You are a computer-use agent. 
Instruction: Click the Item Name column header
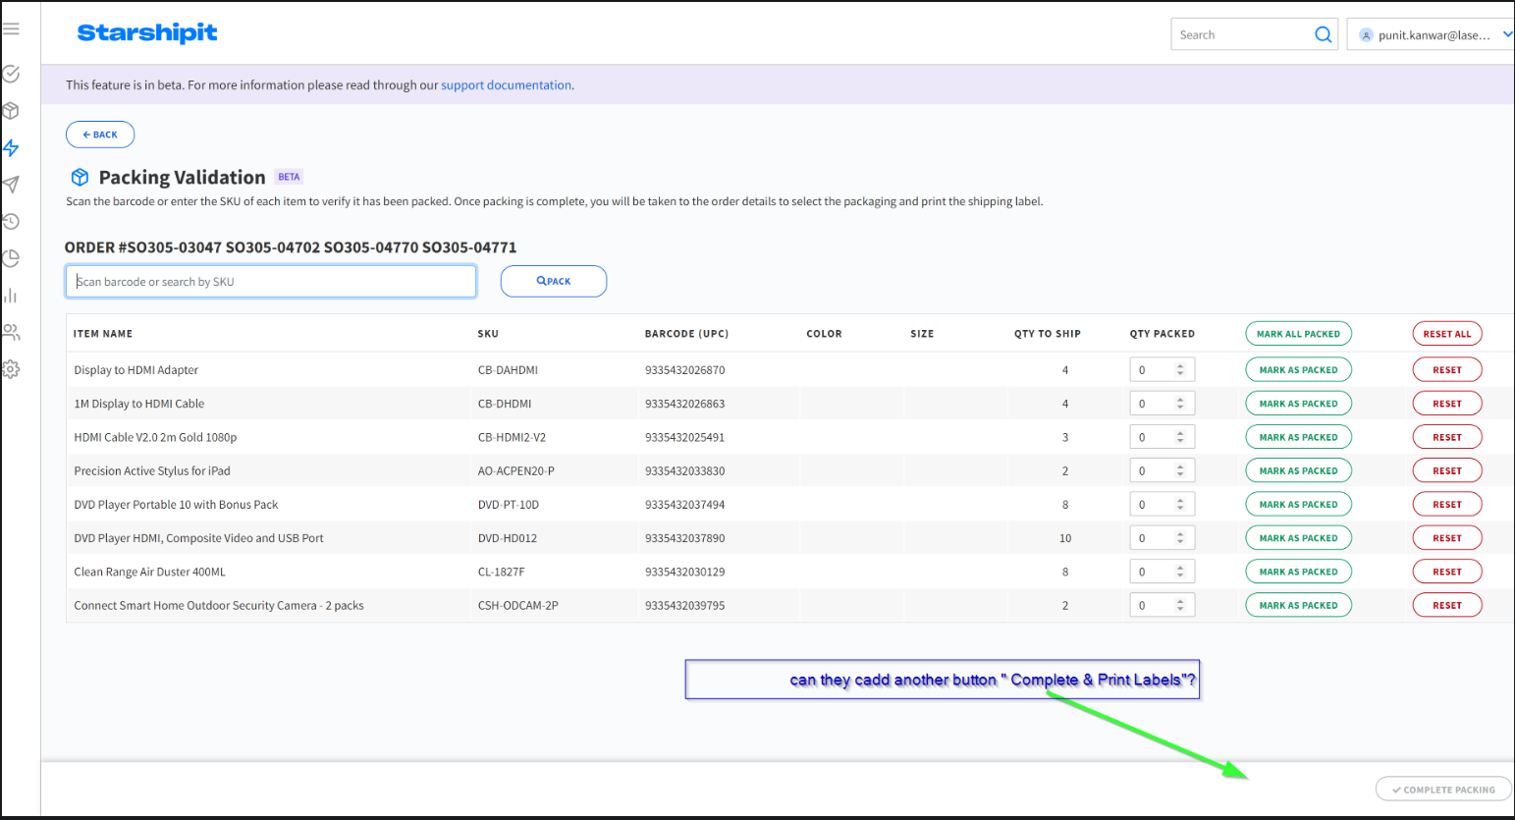pos(103,334)
